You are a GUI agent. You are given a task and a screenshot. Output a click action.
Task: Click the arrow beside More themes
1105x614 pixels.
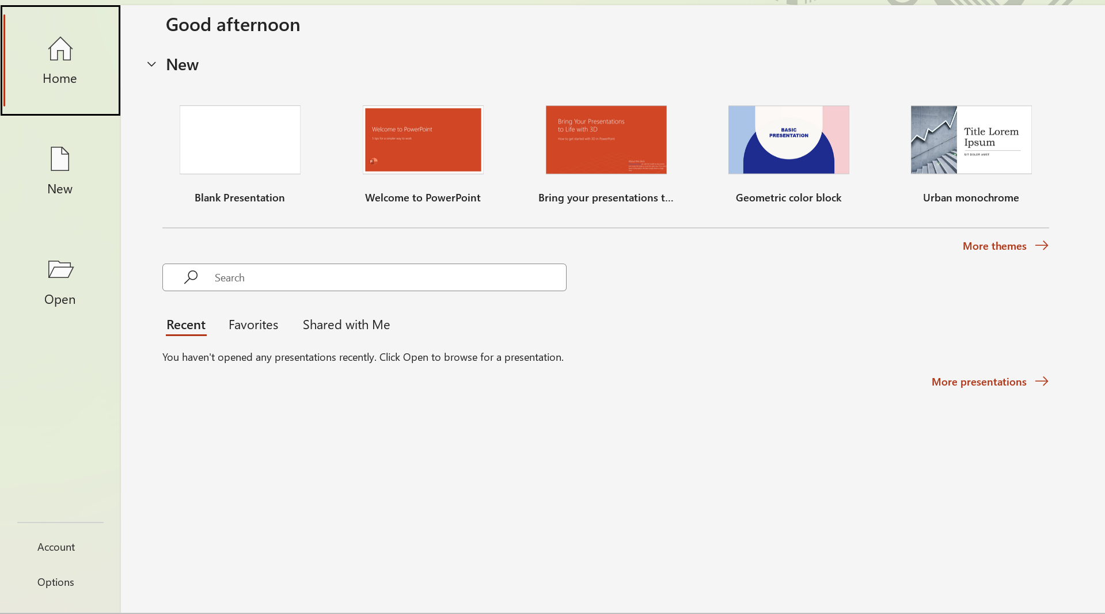(x=1042, y=246)
